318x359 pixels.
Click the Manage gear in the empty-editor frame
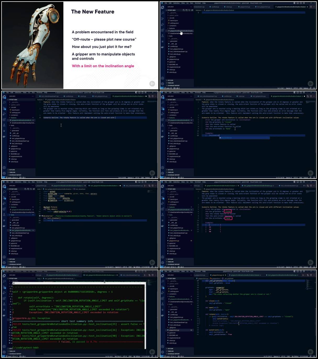(163, 84)
